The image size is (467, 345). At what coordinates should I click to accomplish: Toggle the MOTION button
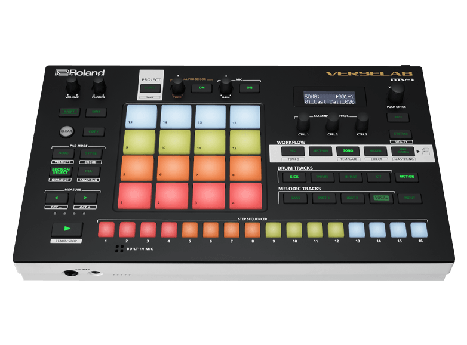(x=407, y=177)
